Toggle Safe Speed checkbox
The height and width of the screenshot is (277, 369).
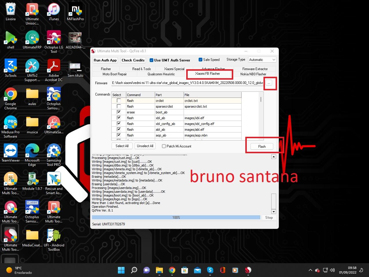tap(200, 60)
